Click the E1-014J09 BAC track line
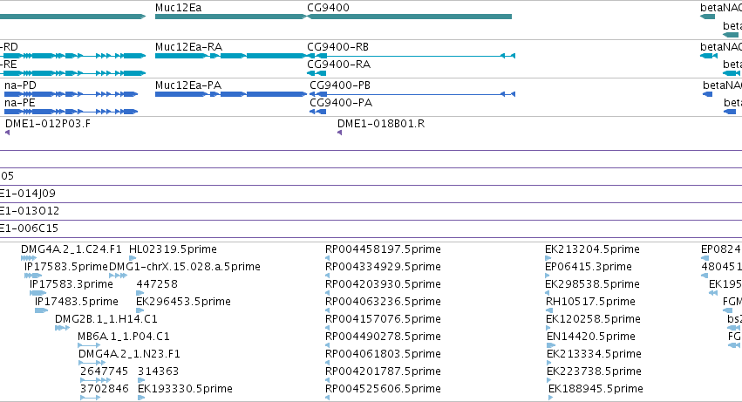The image size is (742, 402). (x=371, y=202)
